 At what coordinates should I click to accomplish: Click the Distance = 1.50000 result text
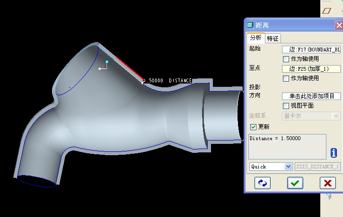click(275, 138)
